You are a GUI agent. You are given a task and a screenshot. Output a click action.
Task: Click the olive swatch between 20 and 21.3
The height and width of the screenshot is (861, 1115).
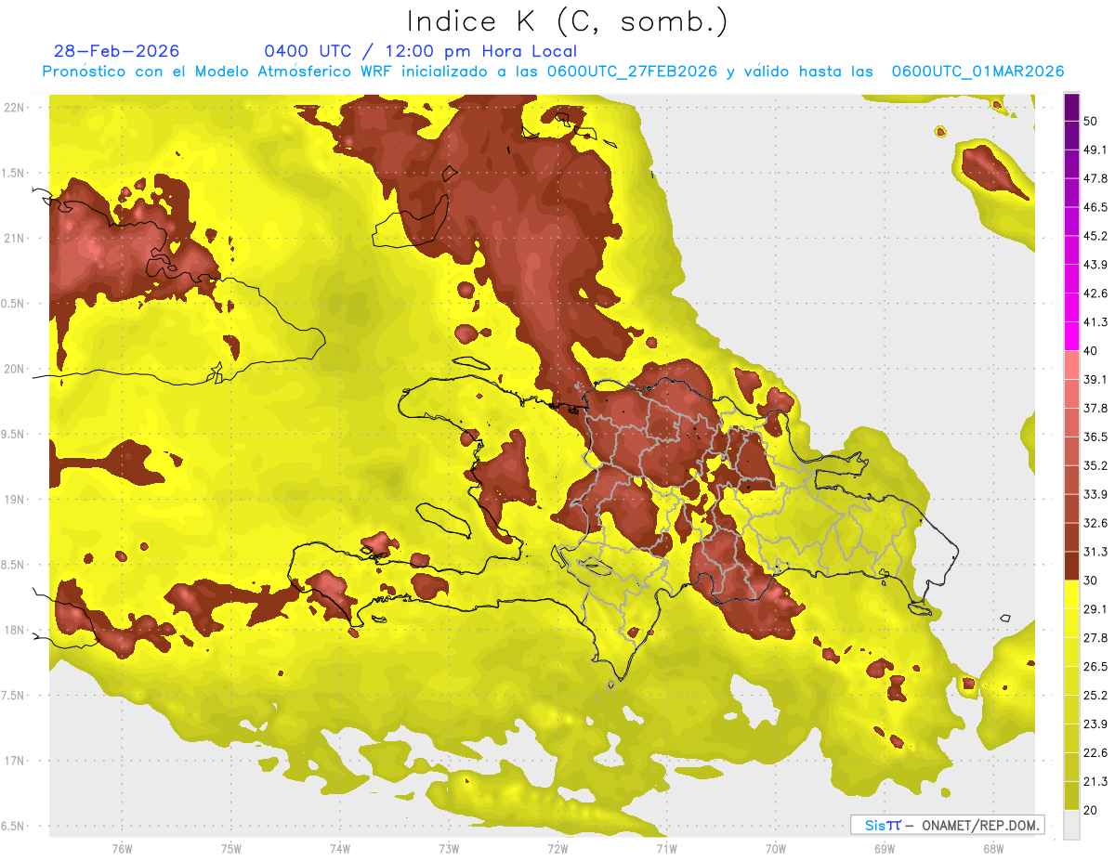[x=1071, y=796]
